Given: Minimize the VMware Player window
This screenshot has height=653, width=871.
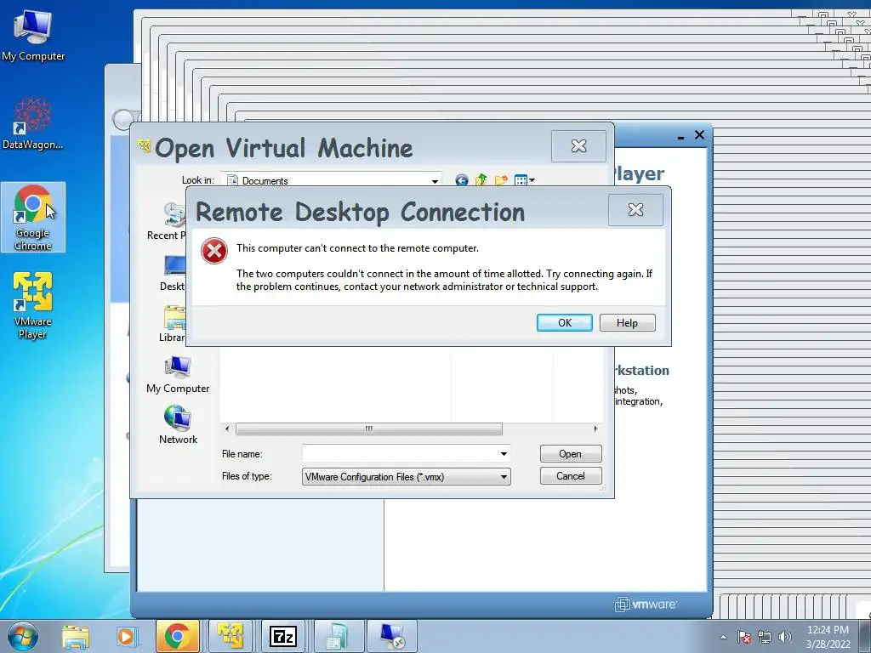Looking at the screenshot, I should [x=680, y=136].
